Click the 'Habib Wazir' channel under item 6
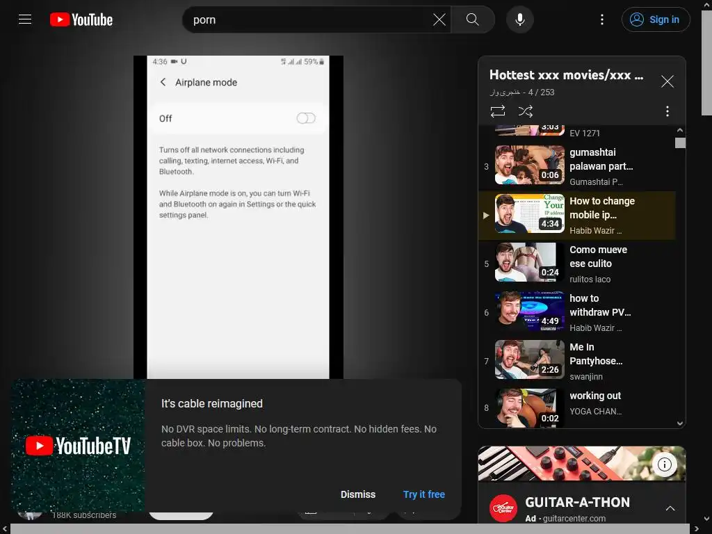Image resolution: width=712 pixels, height=534 pixels. coord(595,328)
